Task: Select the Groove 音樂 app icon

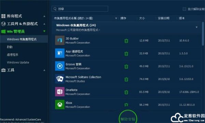Action: (x=60, y=66)
